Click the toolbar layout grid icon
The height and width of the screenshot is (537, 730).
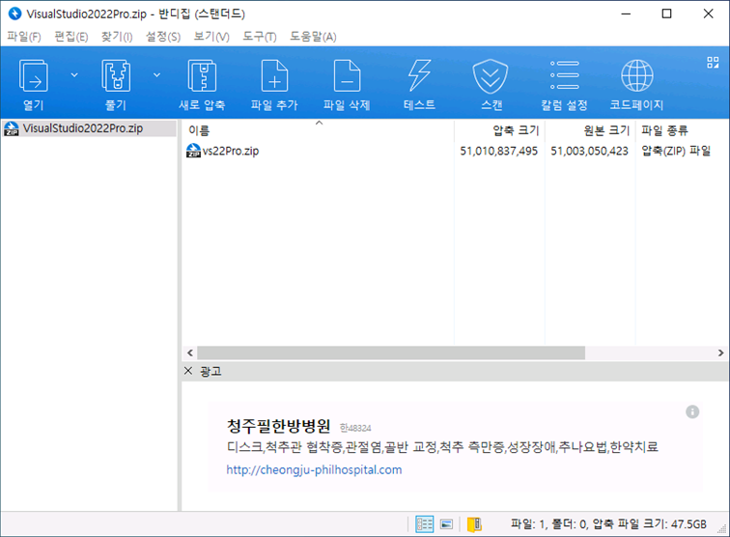[x=713, y=63]
